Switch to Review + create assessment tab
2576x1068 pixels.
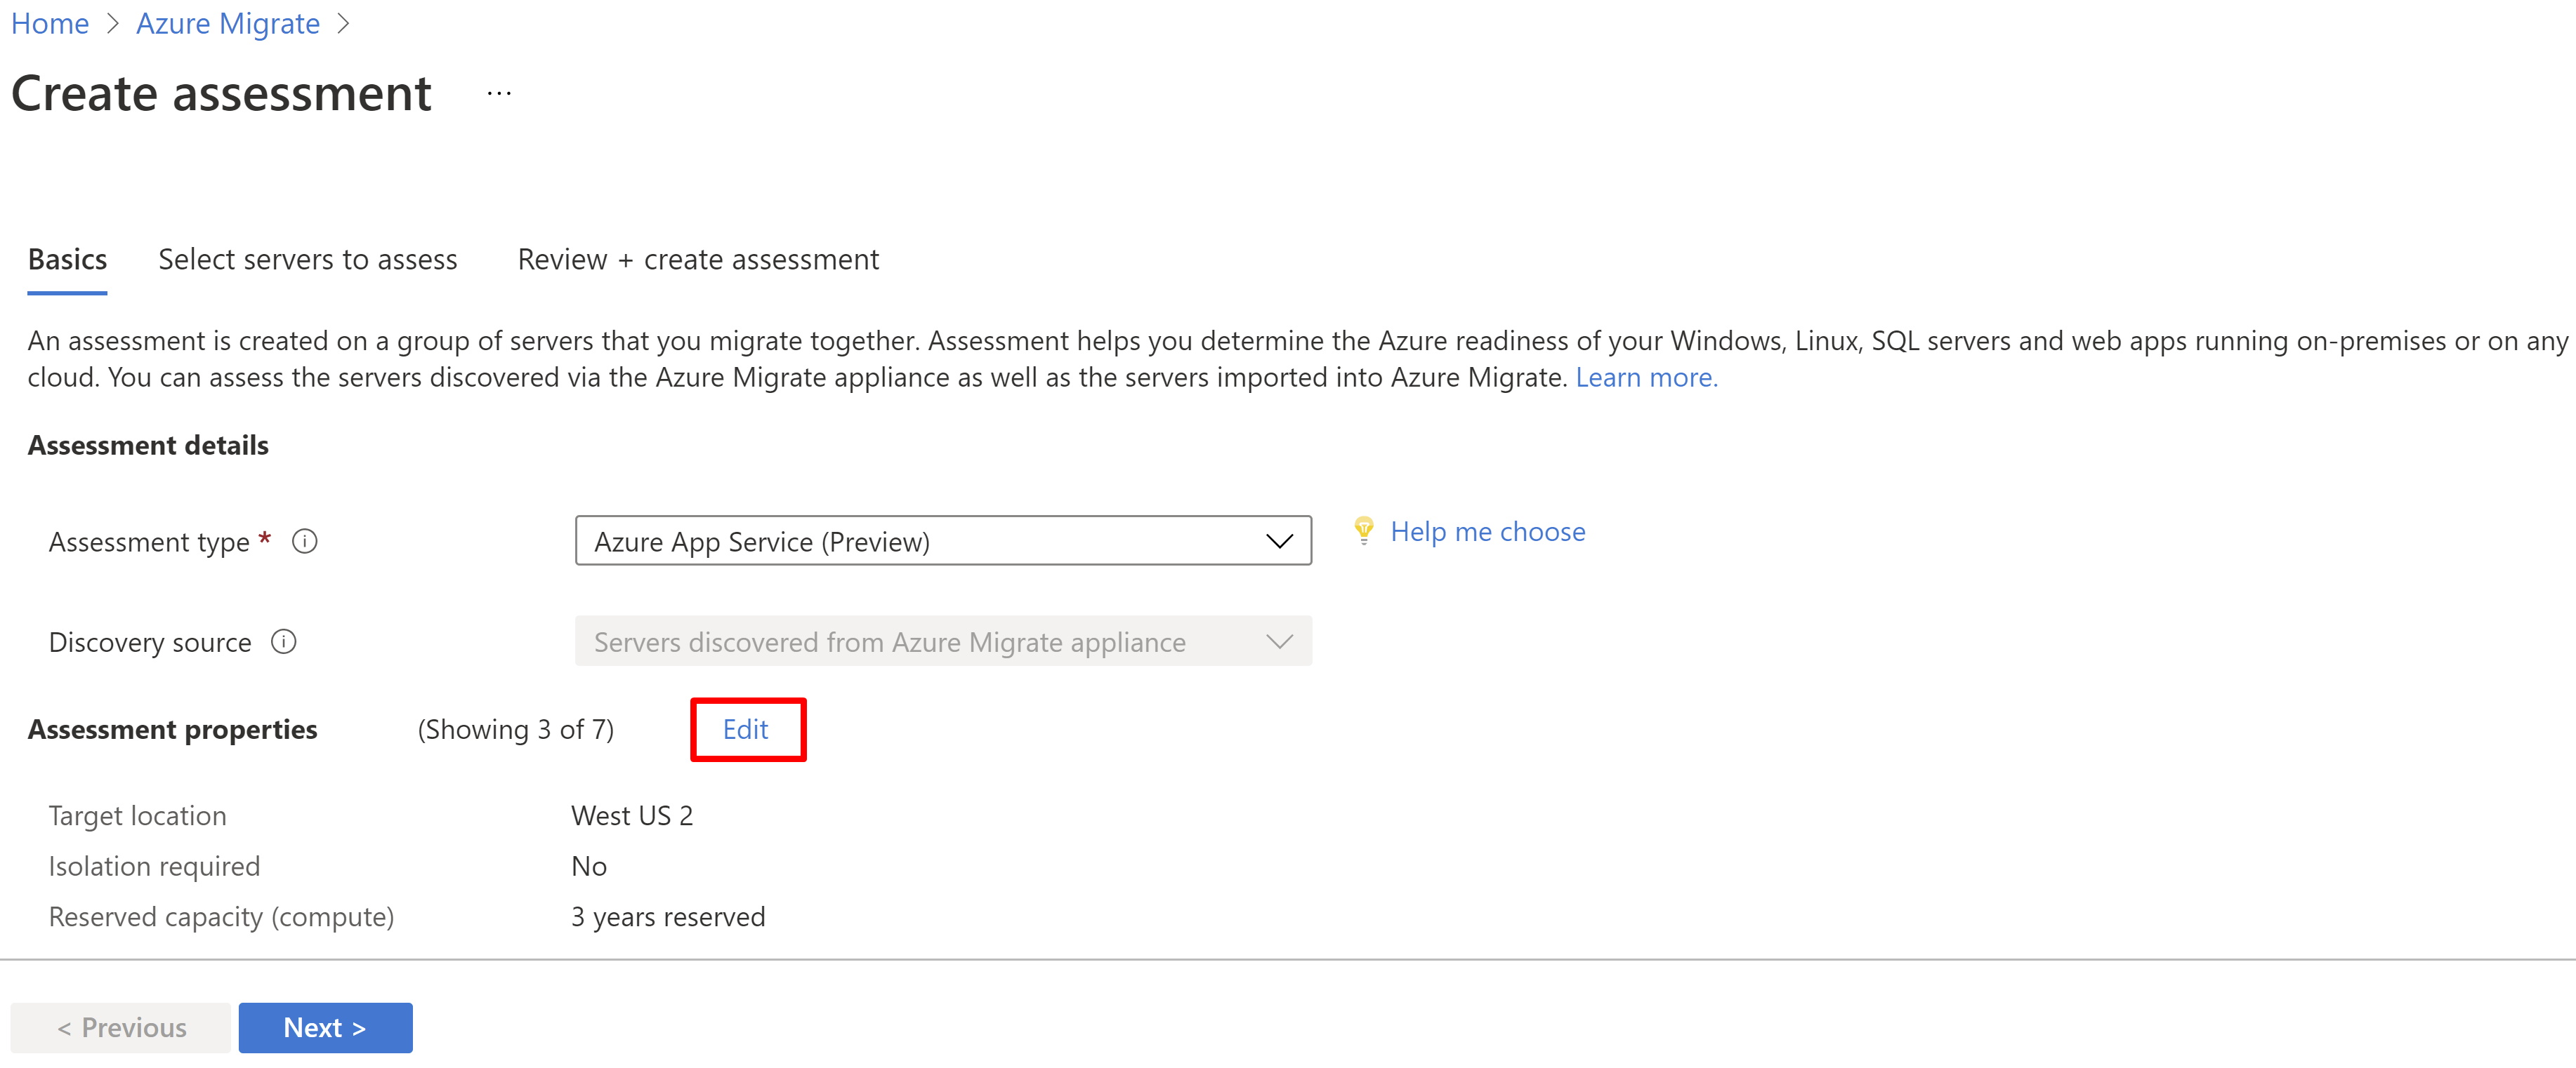(x=698, y=259)
